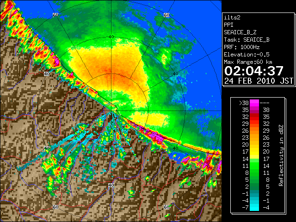
Task: Click the time stamp "02:04:37"
Action: coord(254,71)
